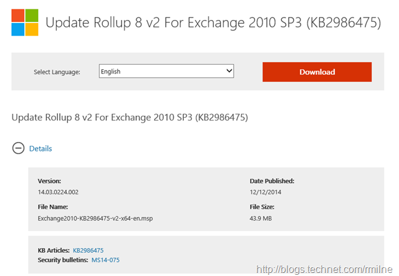Viewport: 399px width, 276px height.
Task: Click the Update Rollup 8 v2 subheading
Action: coord(130,118)
